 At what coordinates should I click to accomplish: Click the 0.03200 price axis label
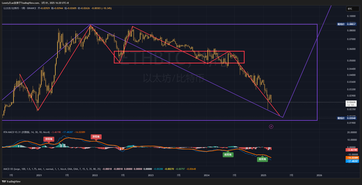[352, 89]
